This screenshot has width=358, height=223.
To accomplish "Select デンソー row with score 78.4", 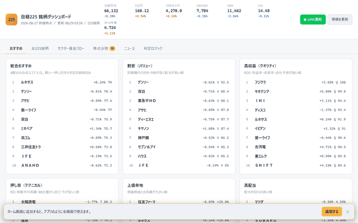I will (x=62, y=91).
